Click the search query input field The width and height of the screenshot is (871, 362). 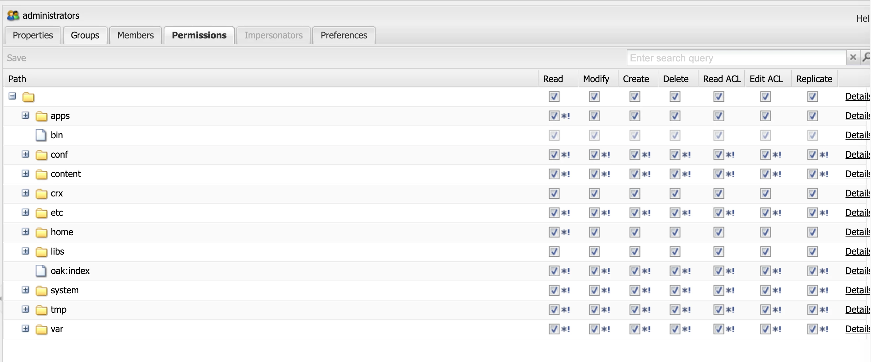(736, 58)
